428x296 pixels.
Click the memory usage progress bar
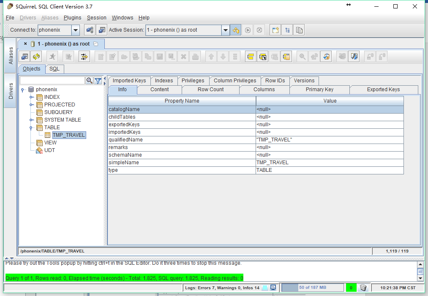click(x=313, y=288)
